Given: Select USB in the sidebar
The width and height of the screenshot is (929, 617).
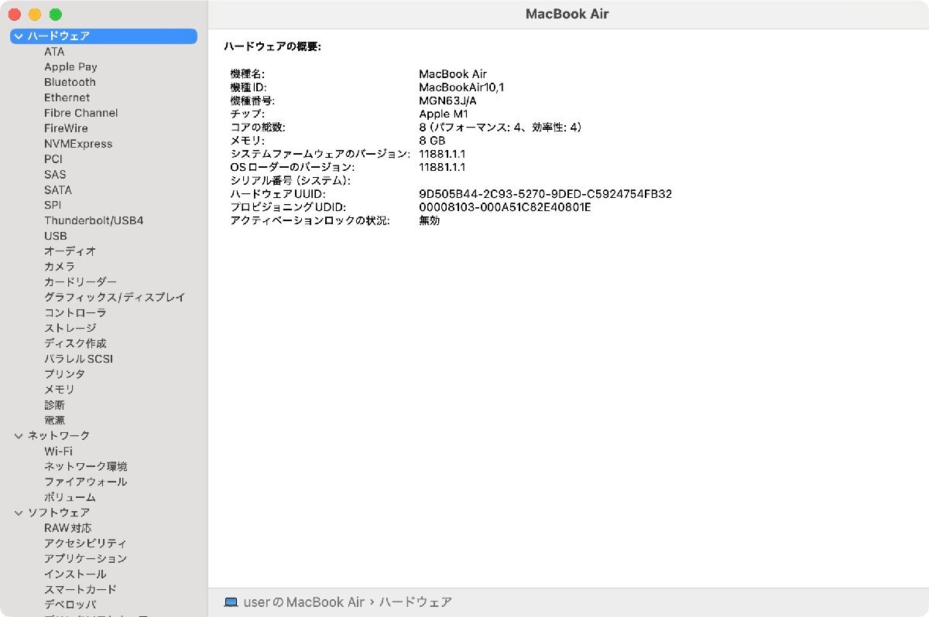Looking at the screenshot, I should [x=56, y=236].
